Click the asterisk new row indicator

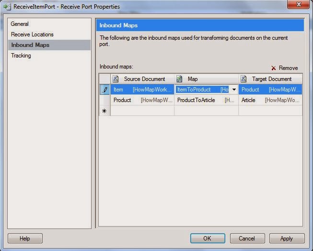coord(104,111)
